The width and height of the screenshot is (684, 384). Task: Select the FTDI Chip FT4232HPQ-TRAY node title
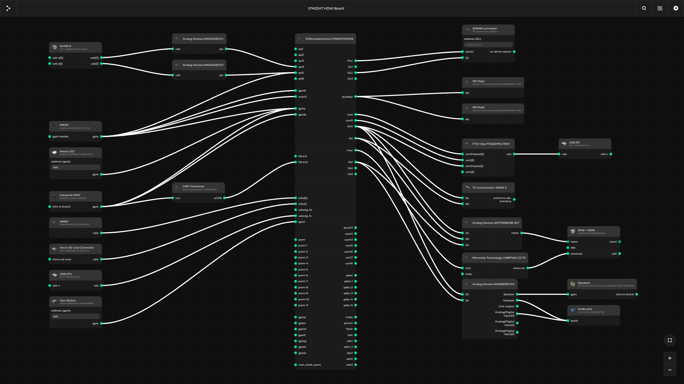click(491, 144)
